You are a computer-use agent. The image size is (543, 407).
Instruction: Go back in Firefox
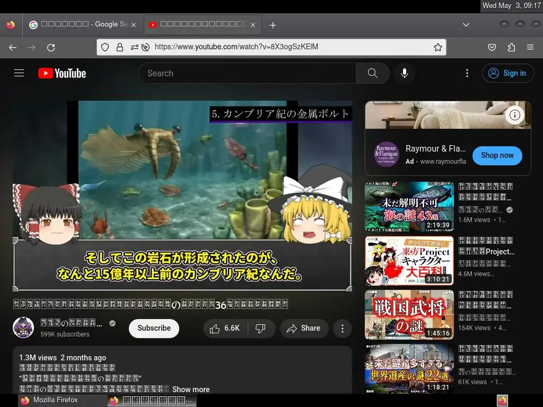click(13, 47)
